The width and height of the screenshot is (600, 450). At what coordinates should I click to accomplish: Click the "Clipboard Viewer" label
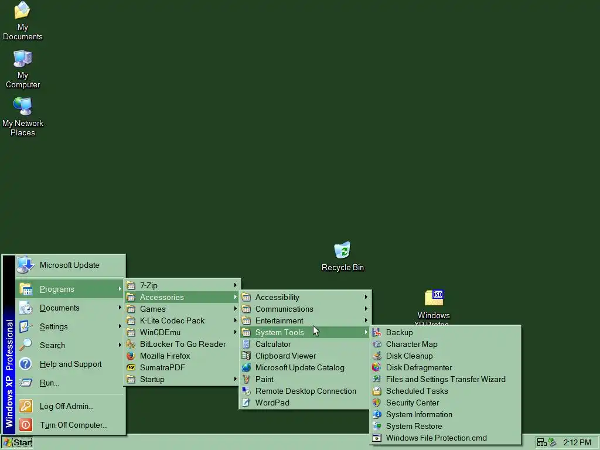point(285,356)
